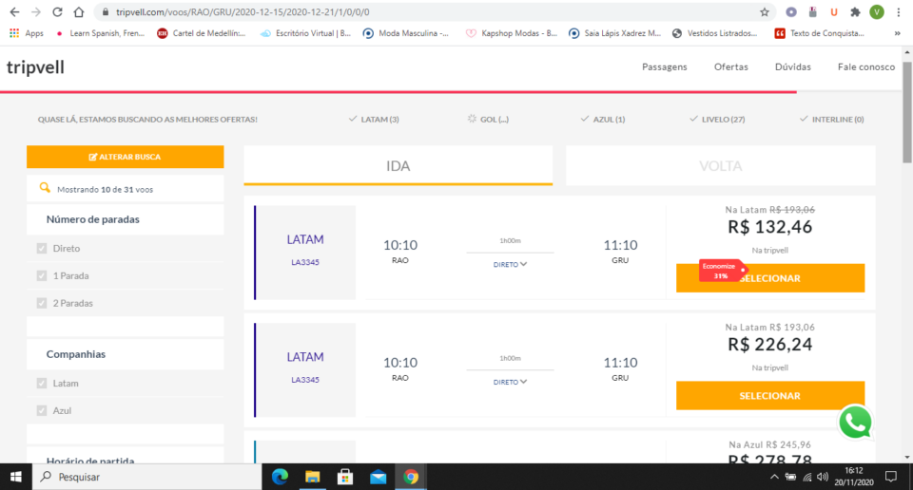
Task: Open the green V profile avatar
Action: (877, 12)
